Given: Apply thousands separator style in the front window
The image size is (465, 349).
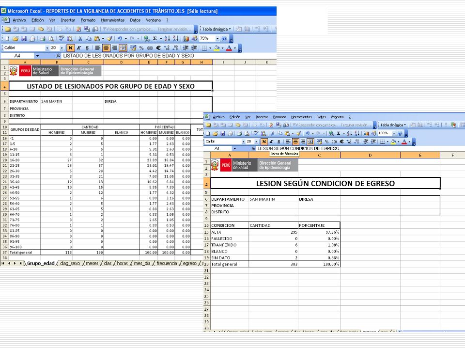Looking at the screenshot, I should [x=334, y=142].
